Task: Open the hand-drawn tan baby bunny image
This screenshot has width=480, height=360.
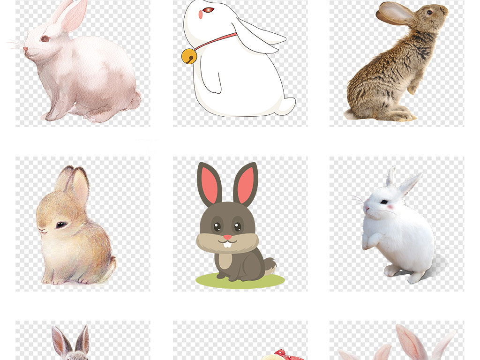Action: point(83,224)
